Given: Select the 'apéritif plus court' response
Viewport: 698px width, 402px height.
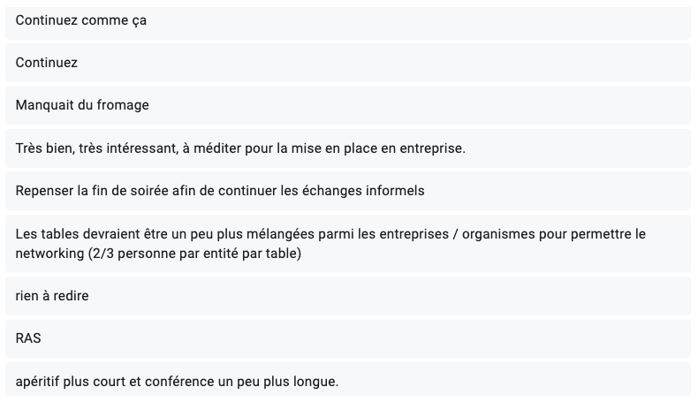Looking at the screenshot, I should point(348,379).
